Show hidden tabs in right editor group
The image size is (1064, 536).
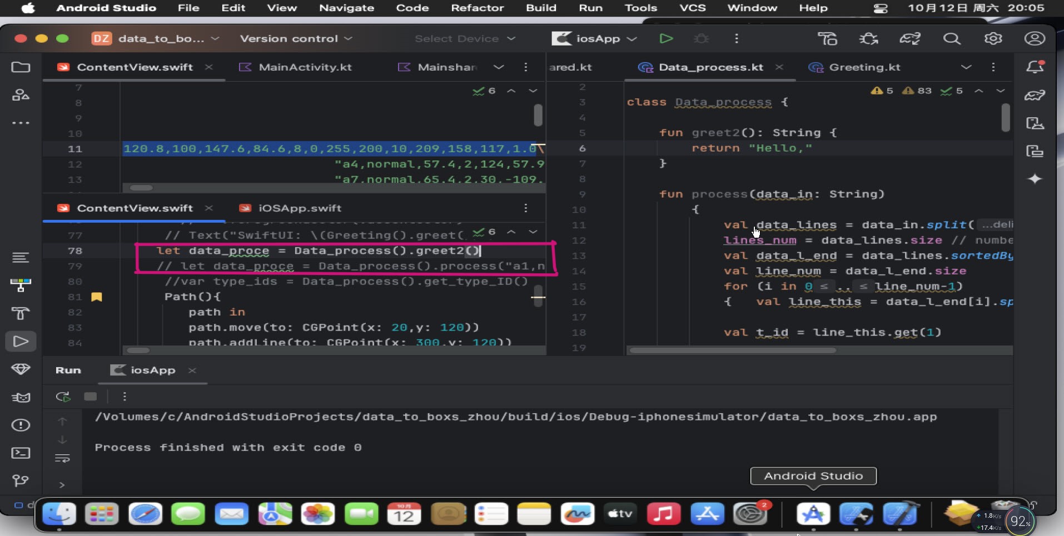click(x=966, y=67)
